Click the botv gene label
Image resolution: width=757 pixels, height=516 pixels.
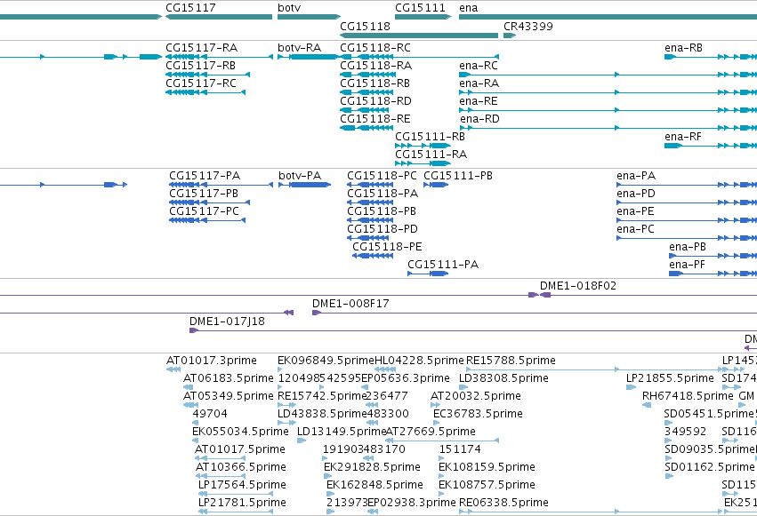pos(289,8)
